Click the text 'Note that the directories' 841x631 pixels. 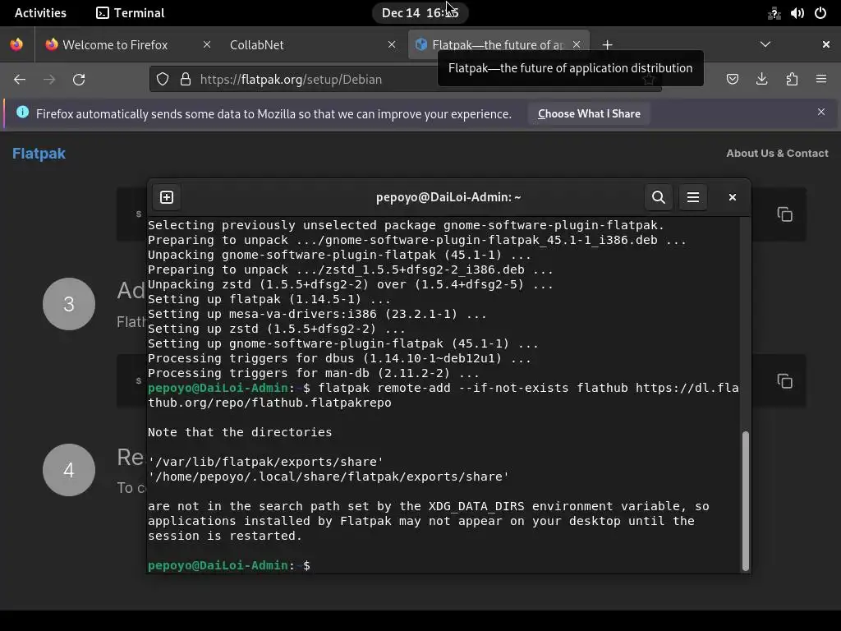coord(240,432)
